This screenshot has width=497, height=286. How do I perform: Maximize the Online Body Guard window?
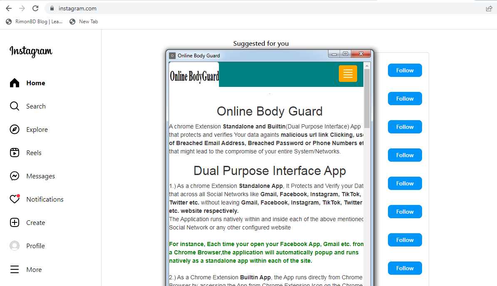click(345, 54)
